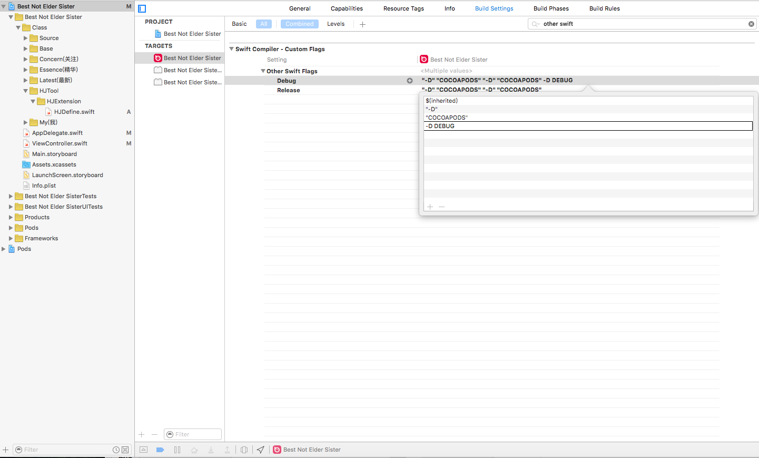This screenshot has height=458, width=759.
Task: Select the project Best Not Elder Sister
Action: pyautogui.click(x=188, y=34)
